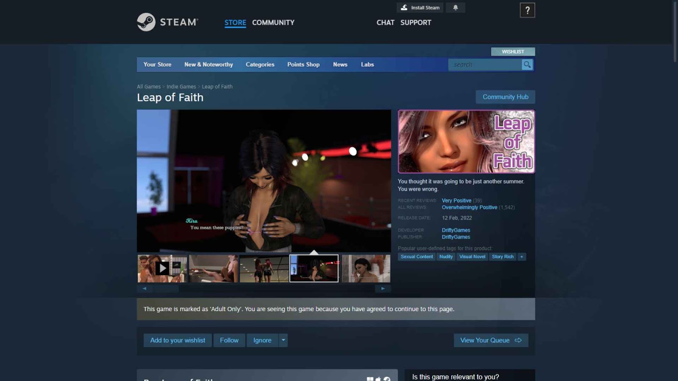
Task: Select the Visual Novel tag
Action: click(472, 257)
